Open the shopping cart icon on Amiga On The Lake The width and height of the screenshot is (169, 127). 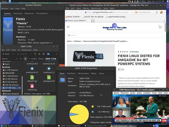coord(160,27)
